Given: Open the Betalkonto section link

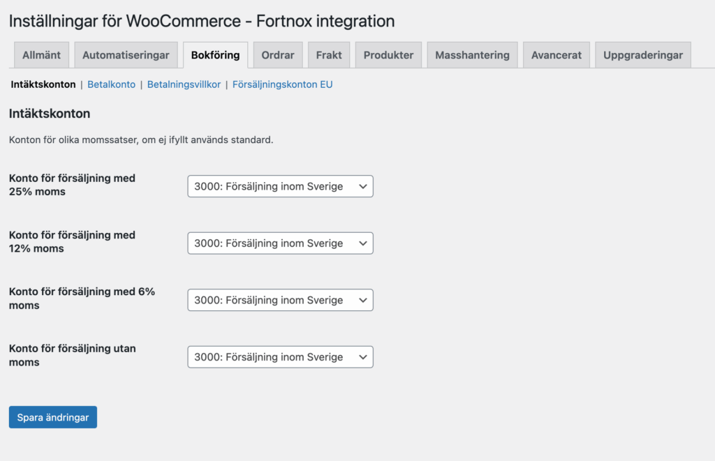Looking at the screenshot, I should [x=111, y=84].
